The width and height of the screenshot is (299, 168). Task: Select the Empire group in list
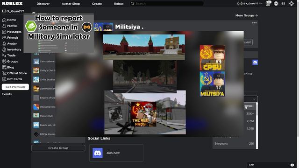tap(44, 98)
